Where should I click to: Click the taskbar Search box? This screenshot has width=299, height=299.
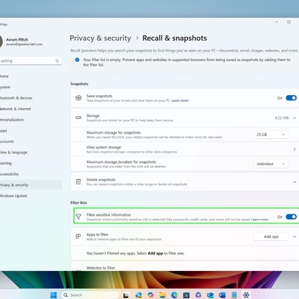point(90,295)
